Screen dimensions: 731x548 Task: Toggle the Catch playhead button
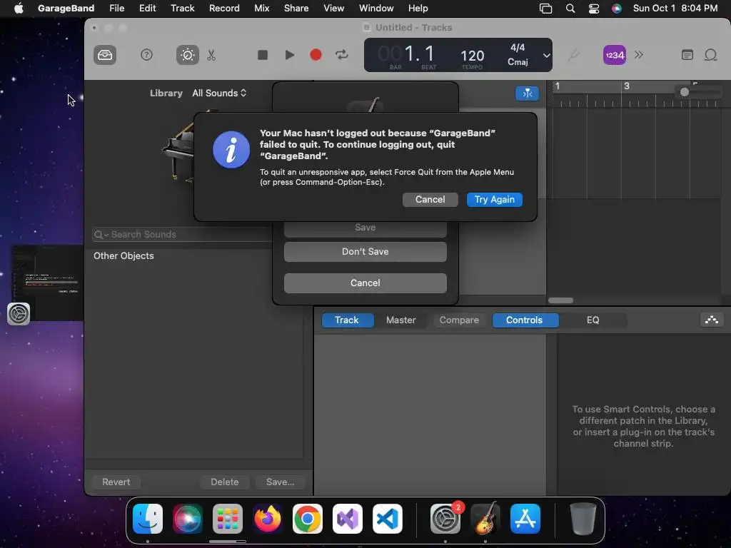point(528,93)
